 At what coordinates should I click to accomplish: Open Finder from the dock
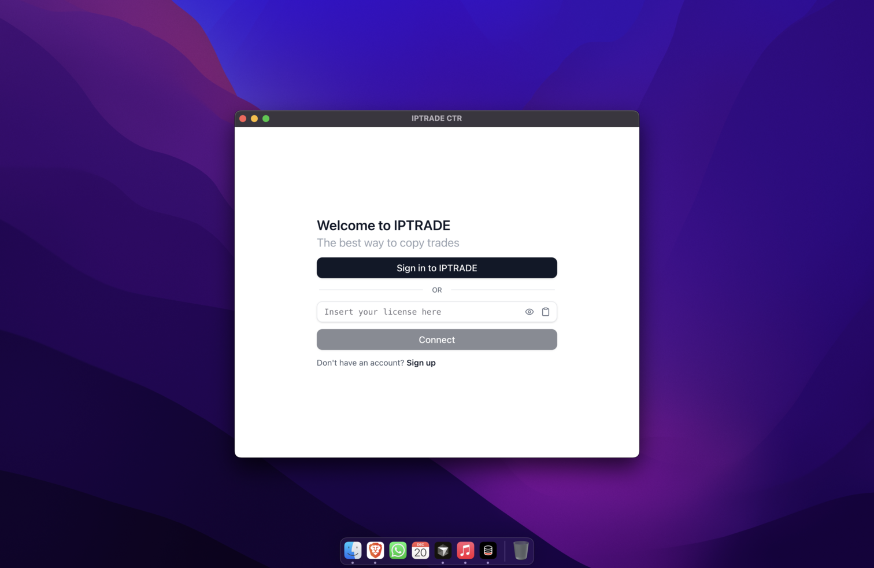(x=353, y=550)
